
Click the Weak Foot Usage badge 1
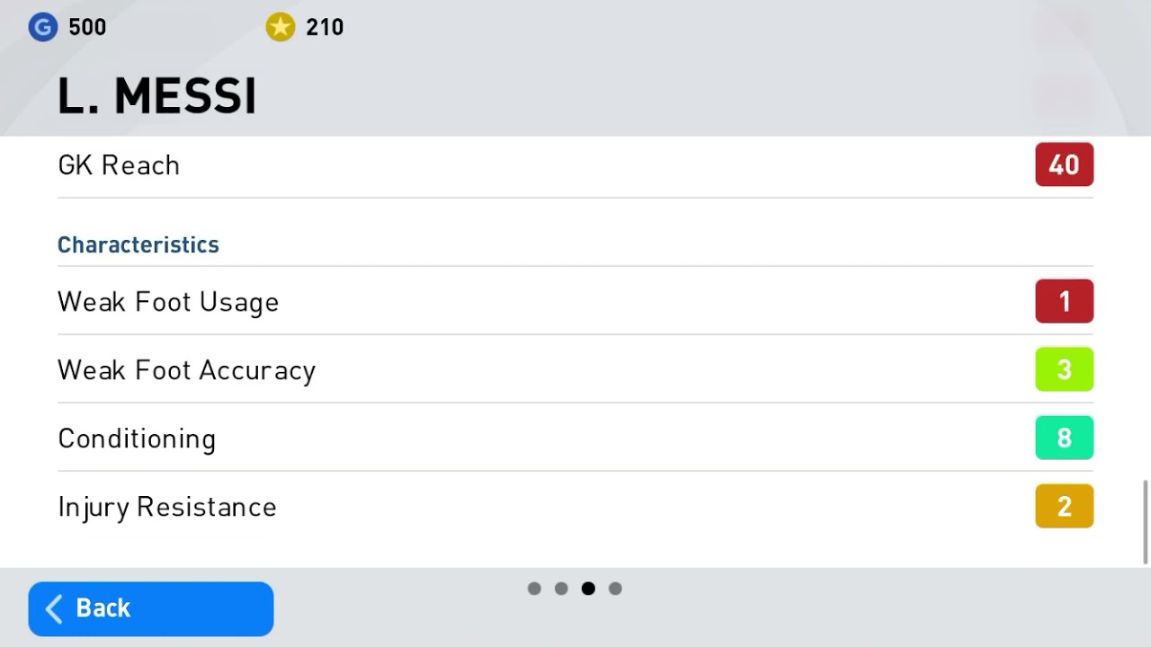(1064, 301)
